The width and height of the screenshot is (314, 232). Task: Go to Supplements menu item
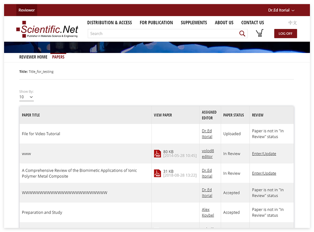194,23
